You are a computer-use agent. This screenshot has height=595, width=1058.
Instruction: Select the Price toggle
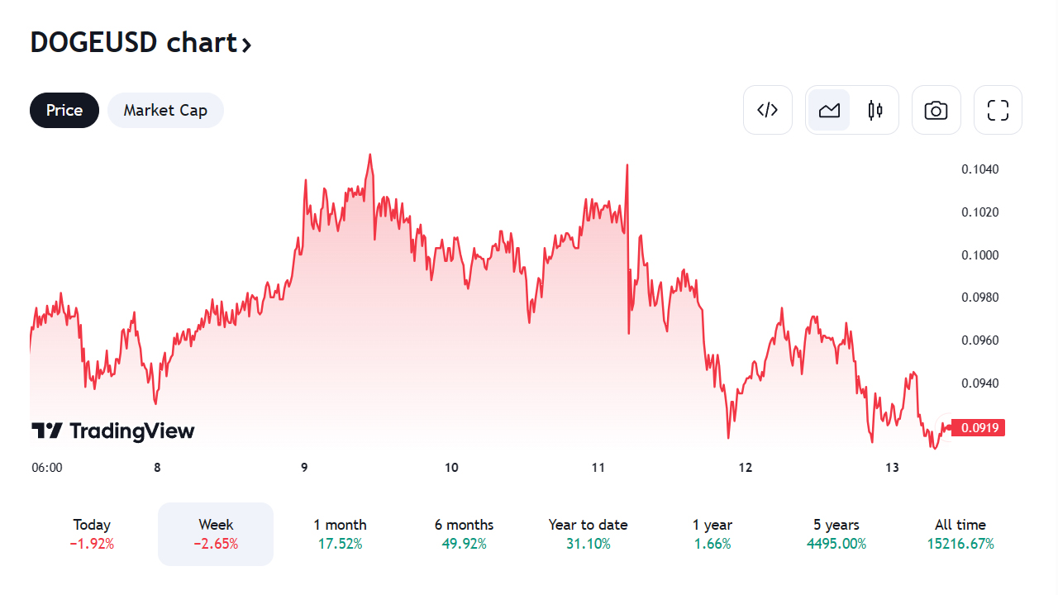(64, 110)
